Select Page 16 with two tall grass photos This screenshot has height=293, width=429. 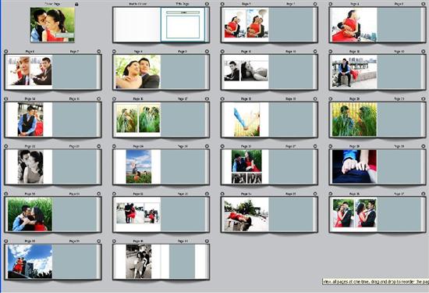[x=137, y=120]
